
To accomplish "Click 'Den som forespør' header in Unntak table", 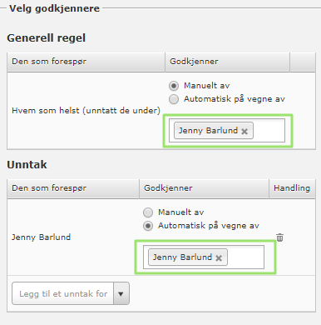I will tap(49, 188).
